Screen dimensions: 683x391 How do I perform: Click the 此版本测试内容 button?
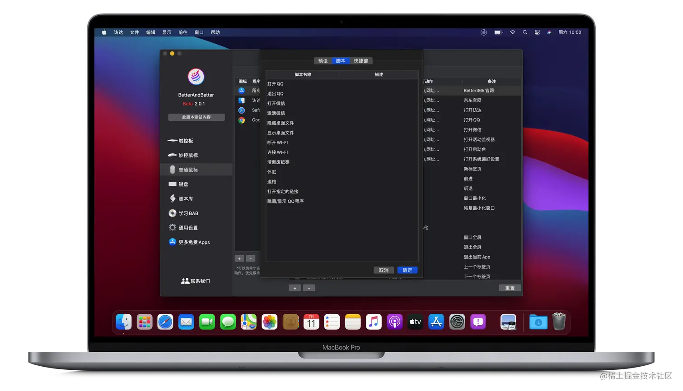(x=196, y=117)
